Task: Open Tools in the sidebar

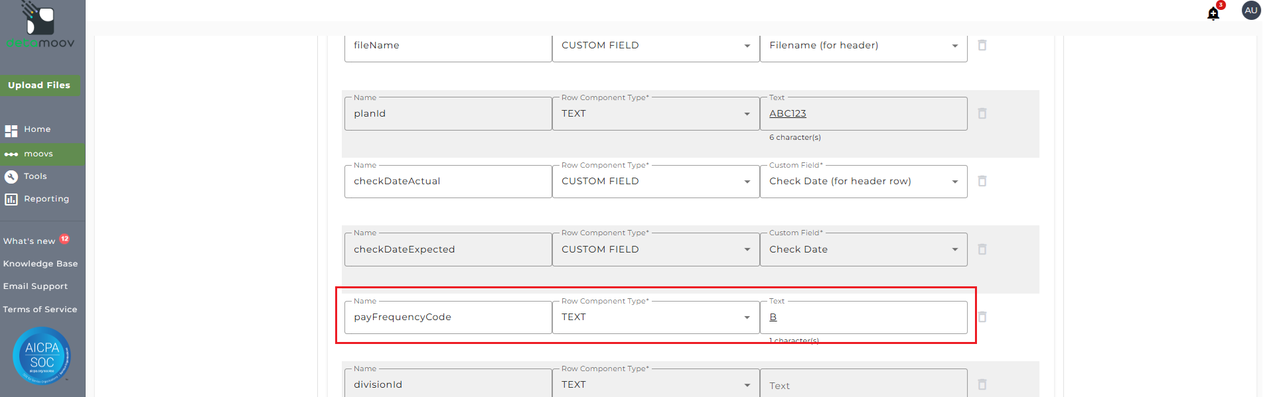Action: point(35,176)
